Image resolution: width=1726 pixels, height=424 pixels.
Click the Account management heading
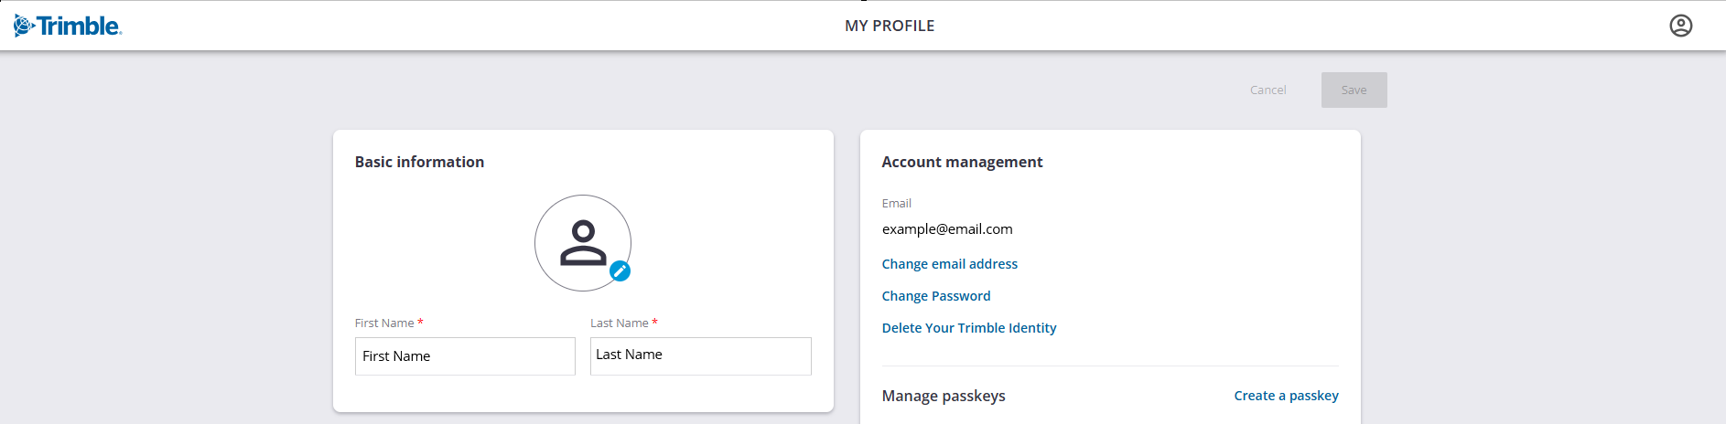coord(962,162)
